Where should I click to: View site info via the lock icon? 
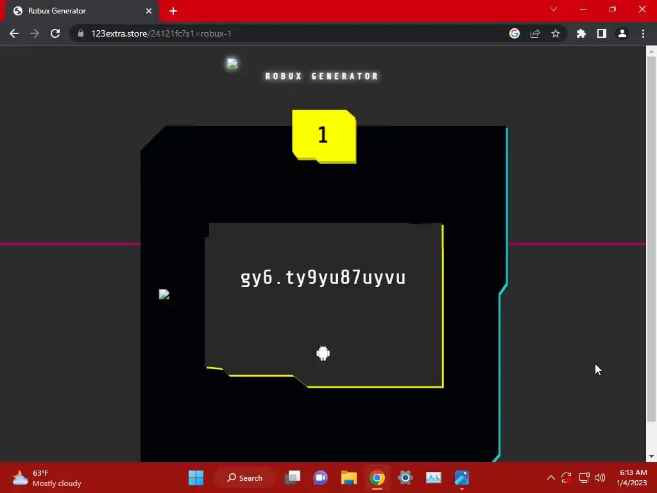click(81, 33)
